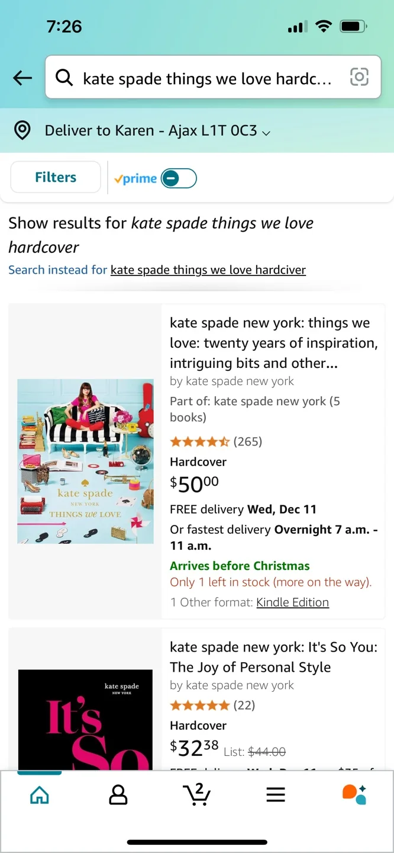Open your account profile icon
Image resolution: width=394 pixels, height=853 pixels.
point(118,795)
